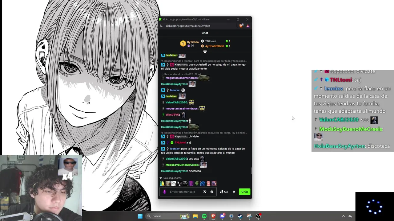Switch to Brave browser in taskbar
The width and height of the screenshot is (394, 221).
[x=213, y=216]
